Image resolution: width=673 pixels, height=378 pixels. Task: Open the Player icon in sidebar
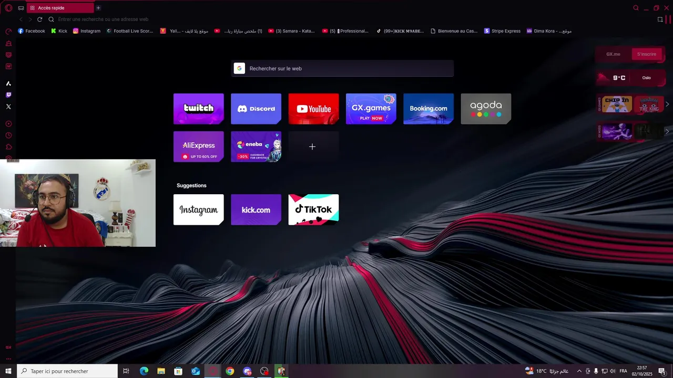(x=8, y=124)
